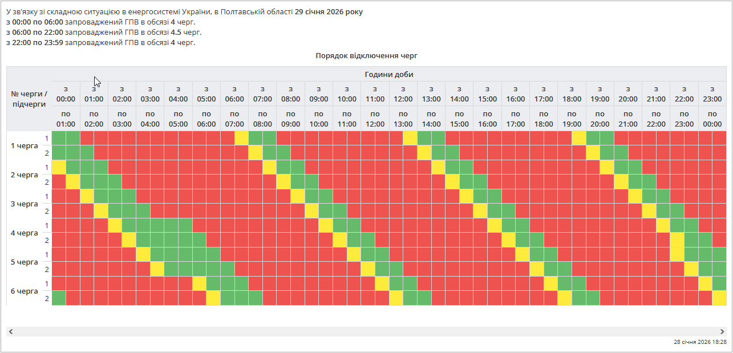Select the 'Години доби' table header

pyautogui.click(x=388, y=74)
